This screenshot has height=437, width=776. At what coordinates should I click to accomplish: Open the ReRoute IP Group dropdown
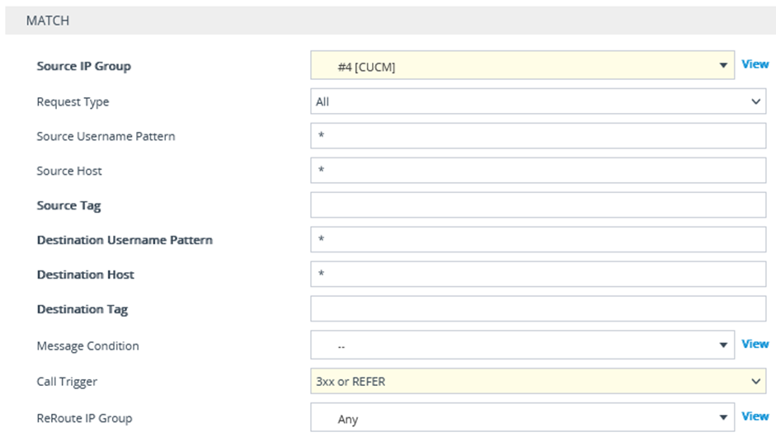(x=522, y=417)
